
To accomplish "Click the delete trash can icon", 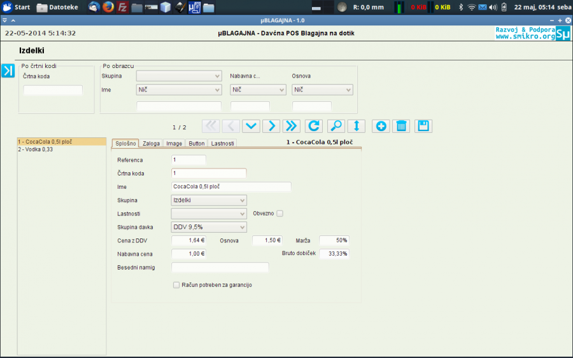I will [x=401, y=125].
